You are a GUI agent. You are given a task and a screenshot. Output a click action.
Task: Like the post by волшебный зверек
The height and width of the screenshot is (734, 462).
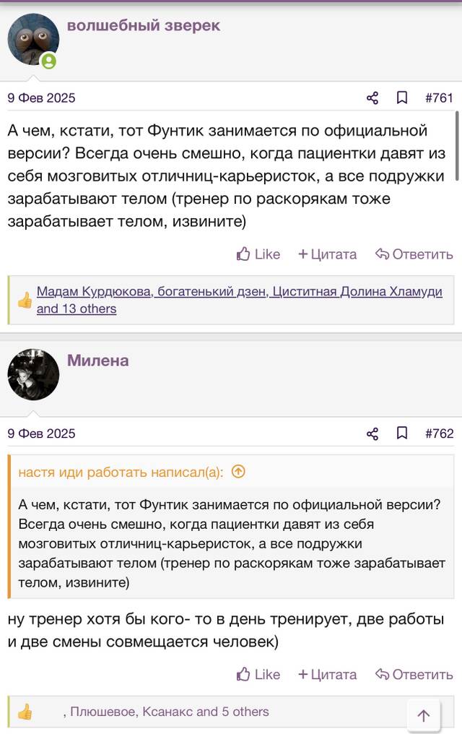pos(258,254)
